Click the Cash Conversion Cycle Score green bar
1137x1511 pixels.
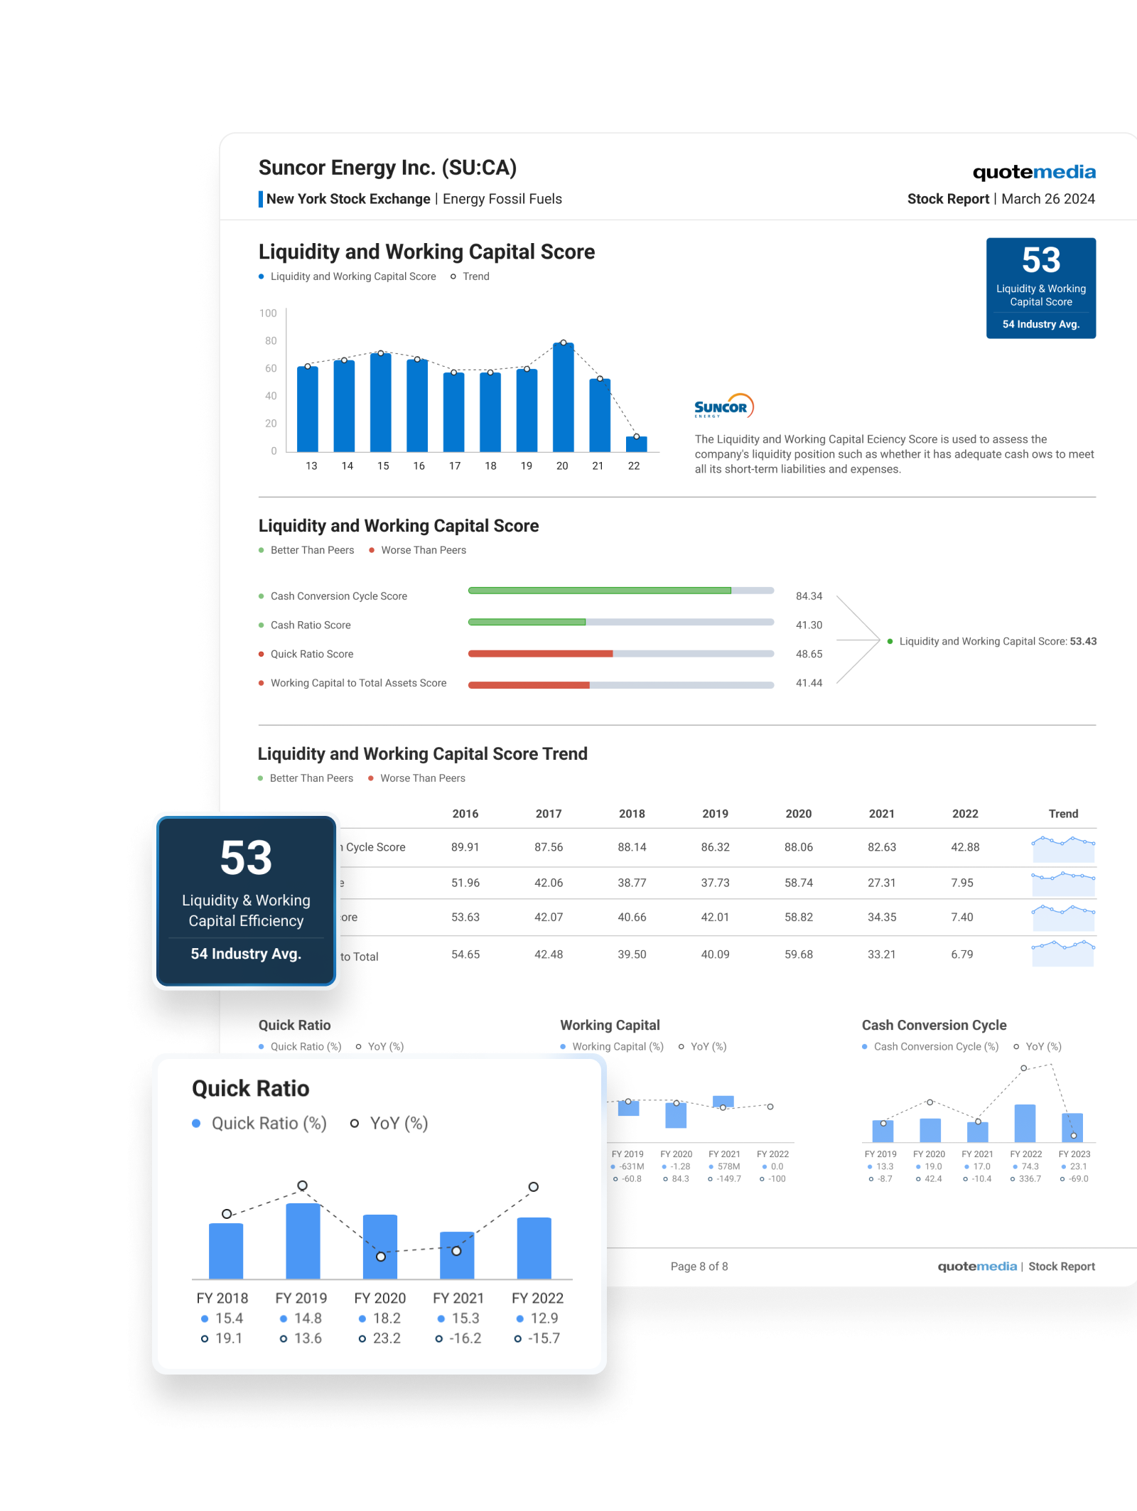(x=599, y=591)
